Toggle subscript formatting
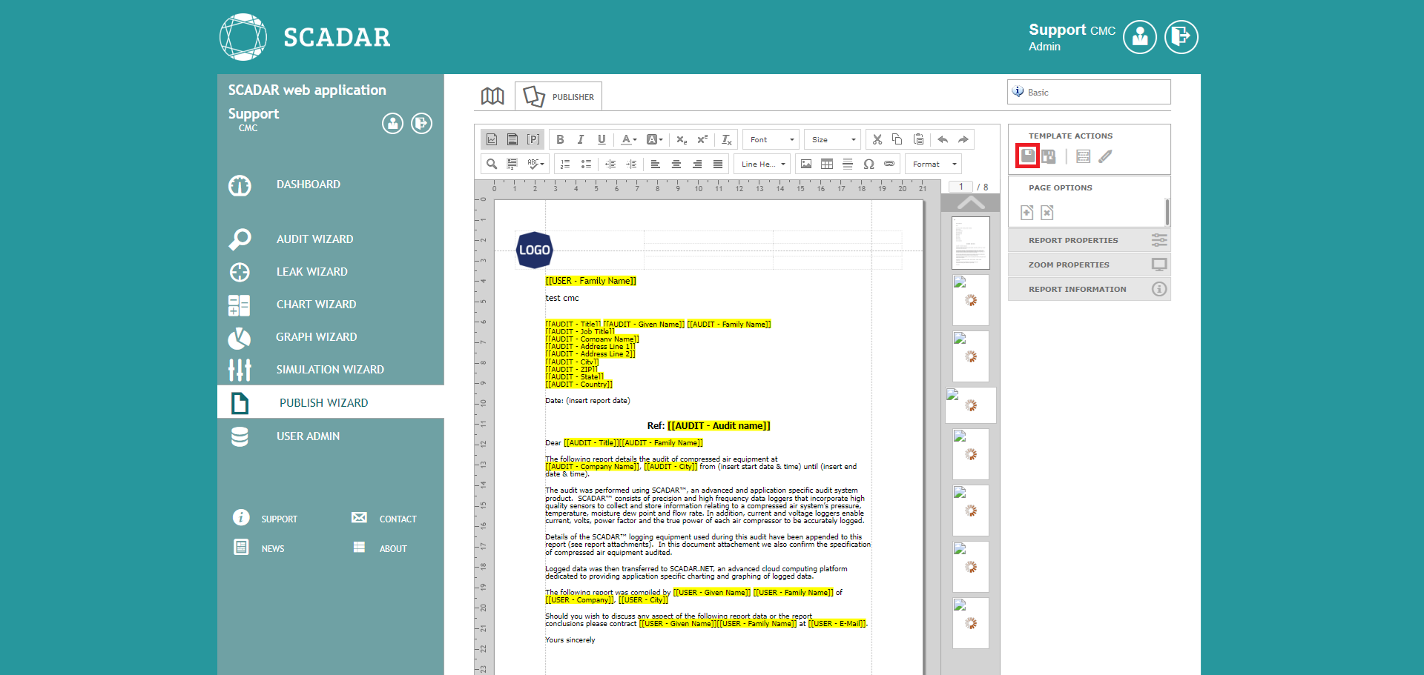 (x=682, y=139)
